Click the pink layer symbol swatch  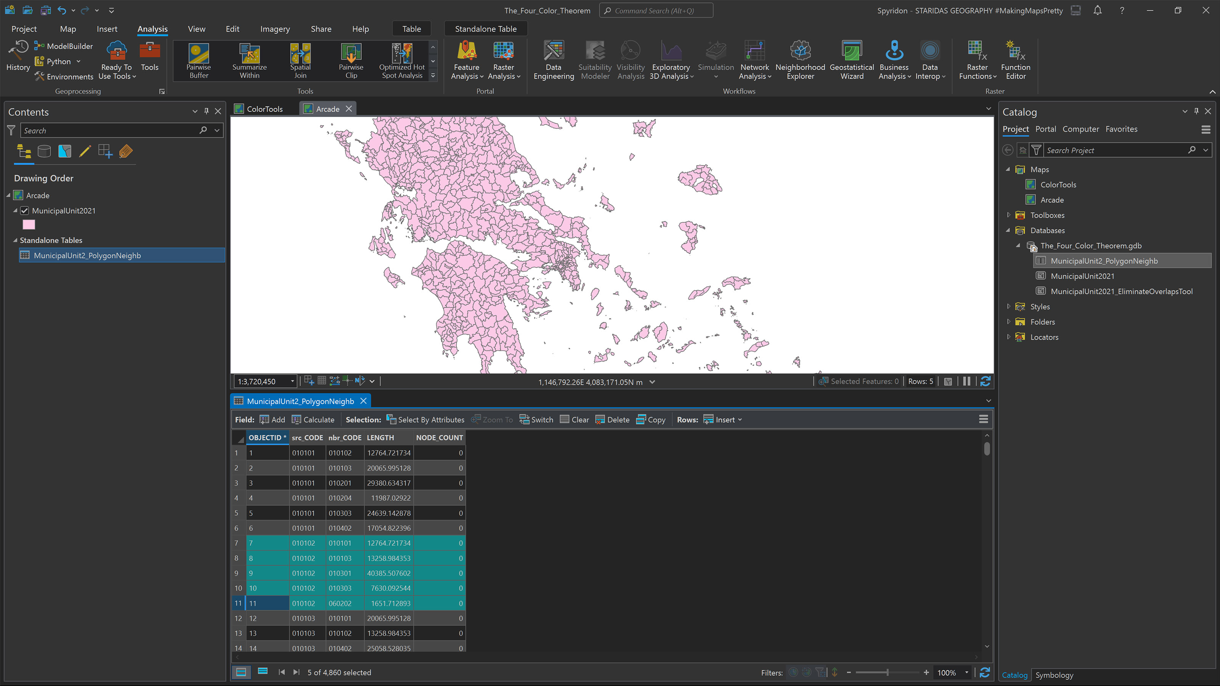[x=29, y=225]
